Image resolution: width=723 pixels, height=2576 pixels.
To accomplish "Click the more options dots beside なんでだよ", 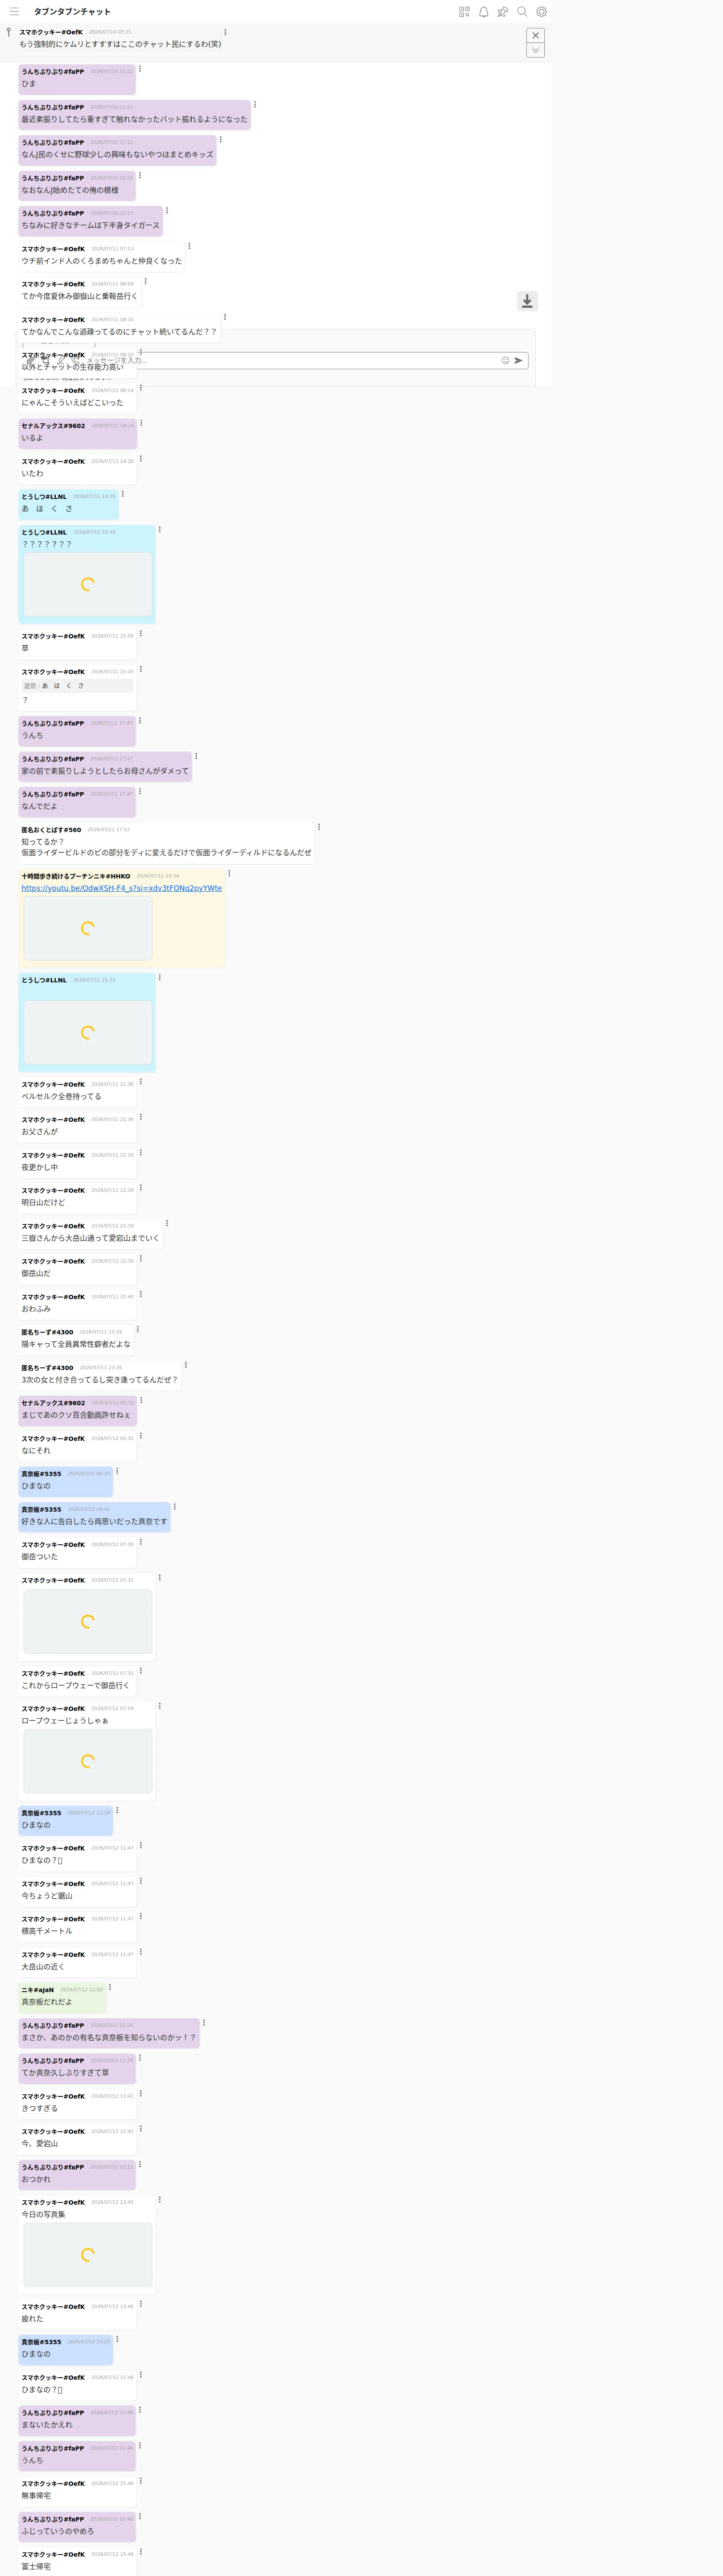I will pos(140,791).
